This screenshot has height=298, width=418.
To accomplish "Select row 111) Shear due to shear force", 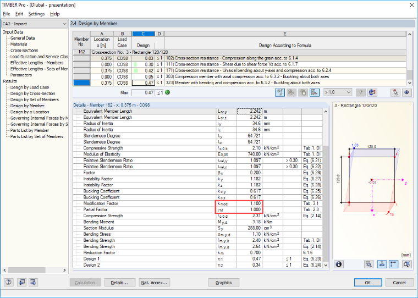I will pos(239,64).
